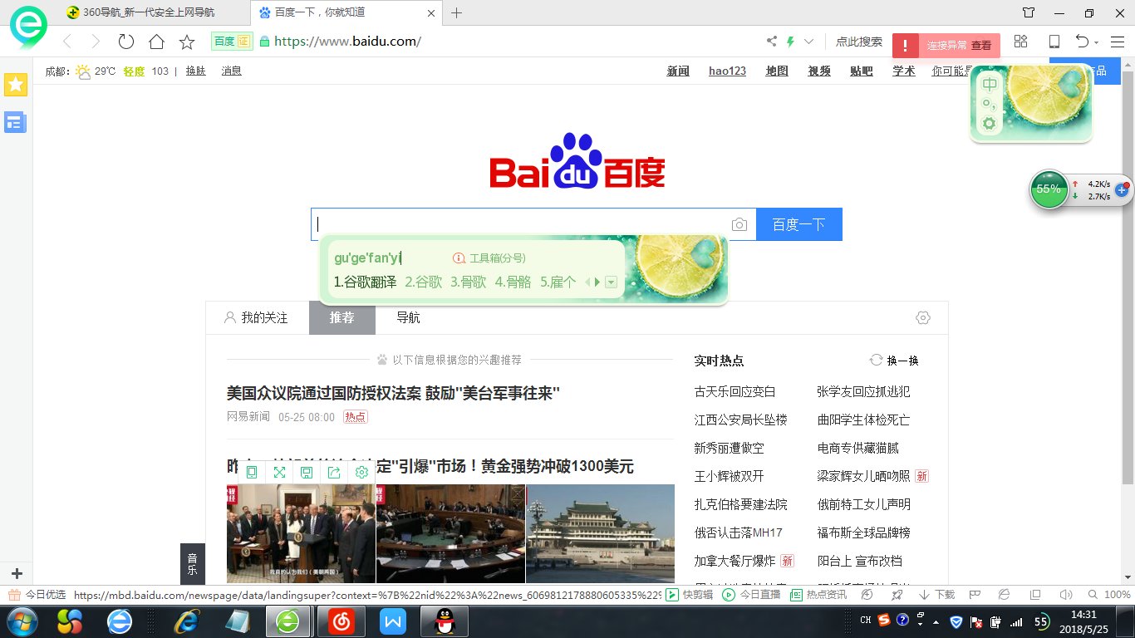The image size is (1135, 638).
Task: Open the Baidu feed settings gear icon
Action: pyautogui.click(x=922, y=318)
